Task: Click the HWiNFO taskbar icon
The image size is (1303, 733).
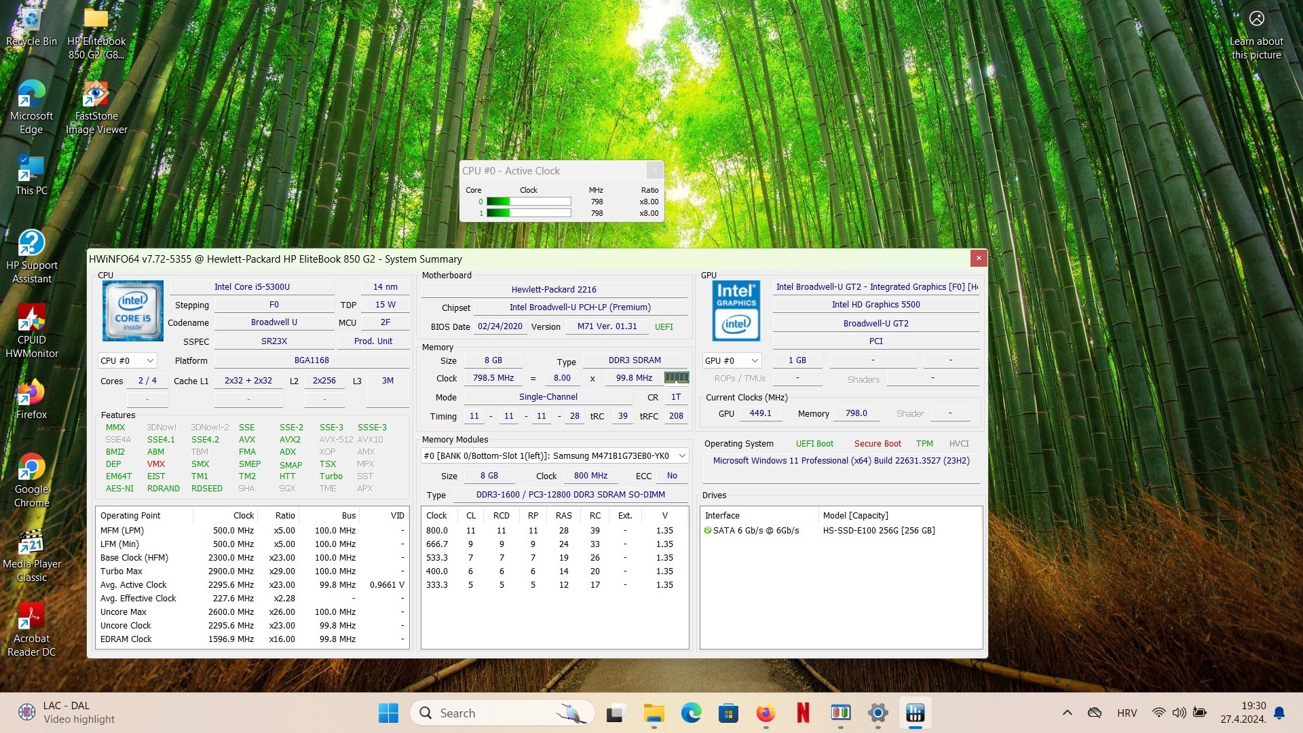Action: pos(915,713)
